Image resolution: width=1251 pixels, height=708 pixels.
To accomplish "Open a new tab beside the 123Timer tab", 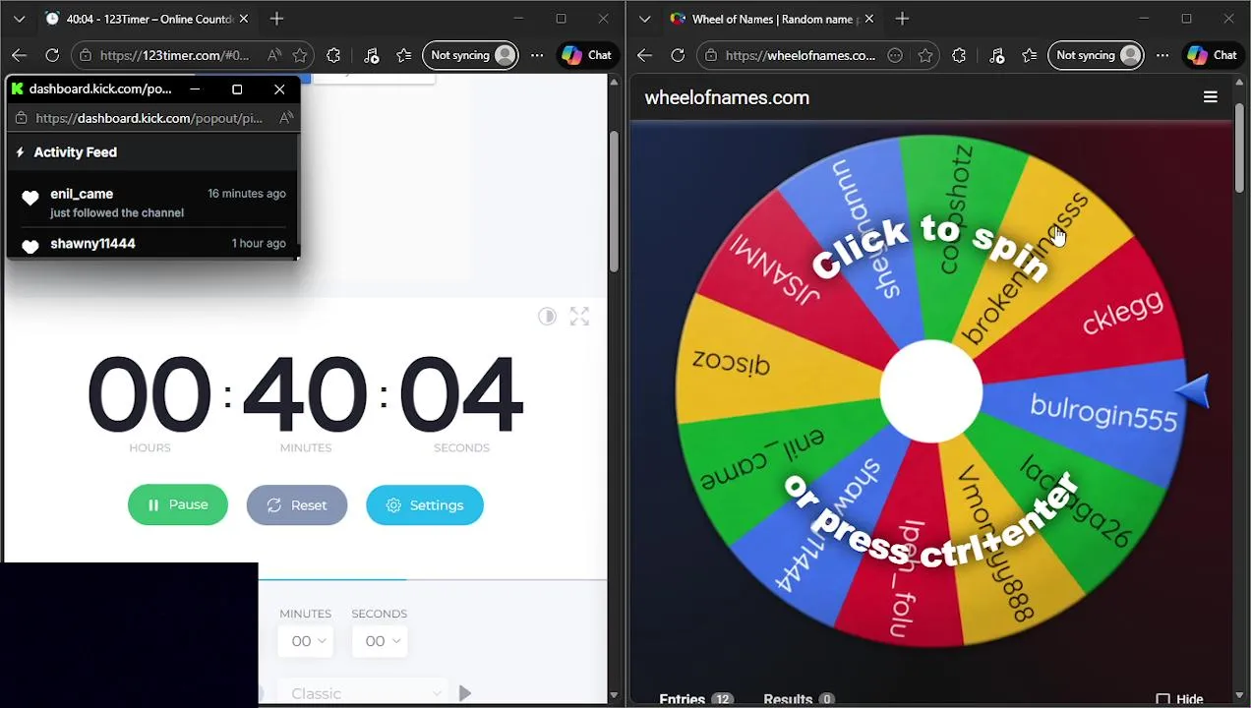I will click(x=276, y=19).
